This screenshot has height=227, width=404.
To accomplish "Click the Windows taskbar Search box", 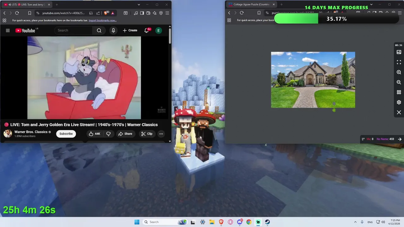I will point(165,222).
